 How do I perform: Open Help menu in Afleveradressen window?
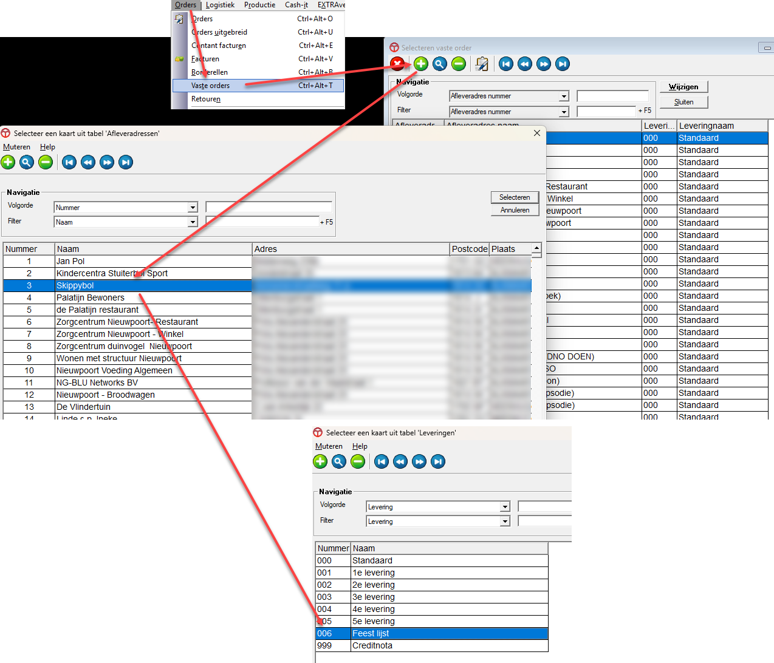click(x=47, y=147)
